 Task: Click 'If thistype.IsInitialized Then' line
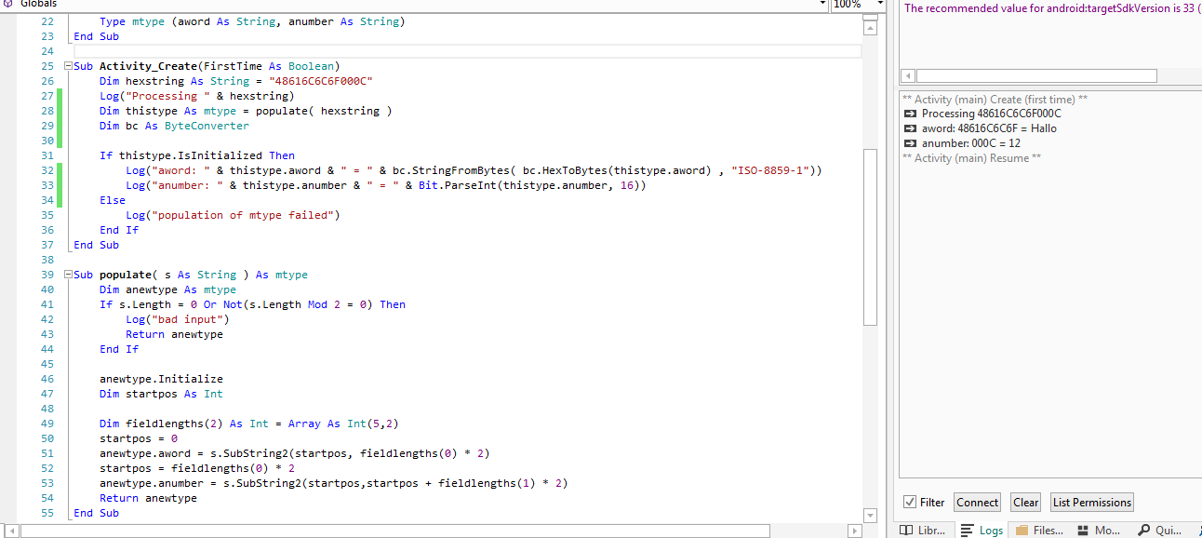(197, 155)
